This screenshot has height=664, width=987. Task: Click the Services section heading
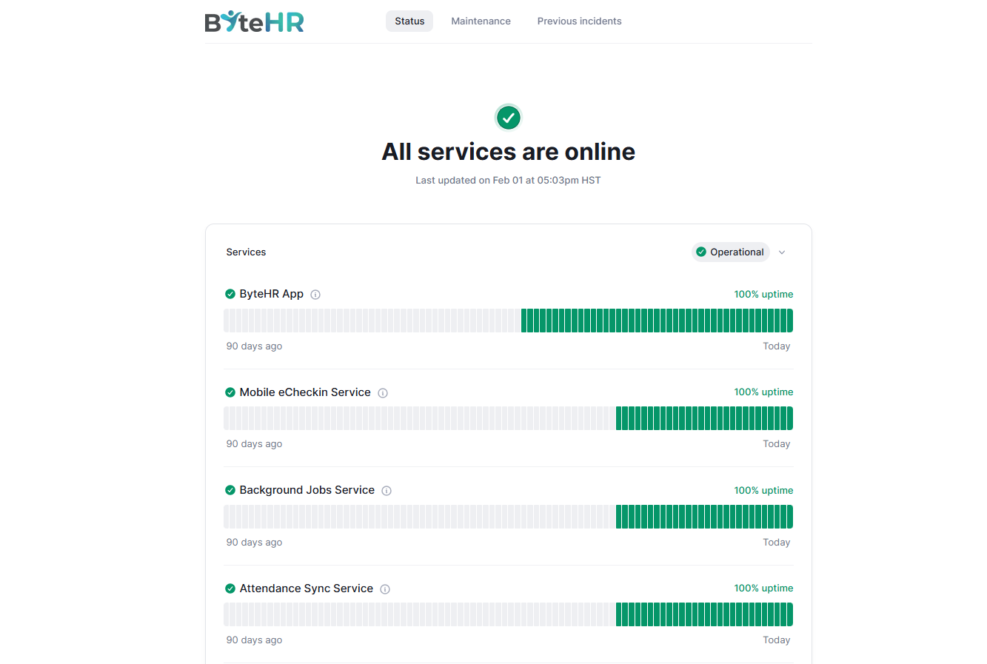(x=246, y=252)
